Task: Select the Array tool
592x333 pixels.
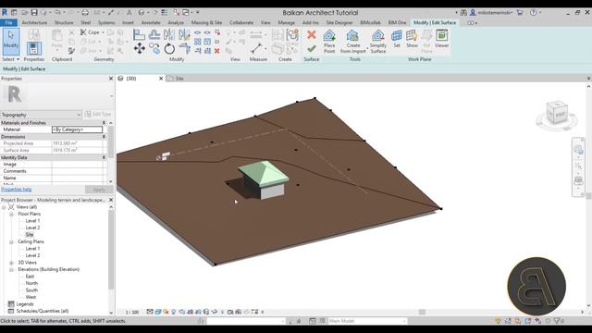Action: coord(197,42)
